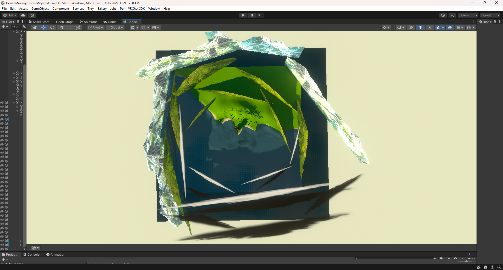The width and height of the screenshot is (503, 270).
Task: Click the Hierarchy search field
Action: click(17, 27)
